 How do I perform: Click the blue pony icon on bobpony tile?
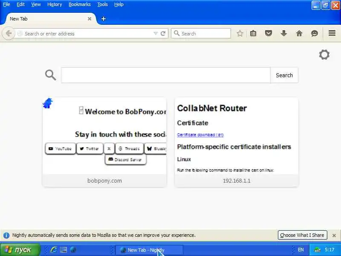(x=48, y=103)
